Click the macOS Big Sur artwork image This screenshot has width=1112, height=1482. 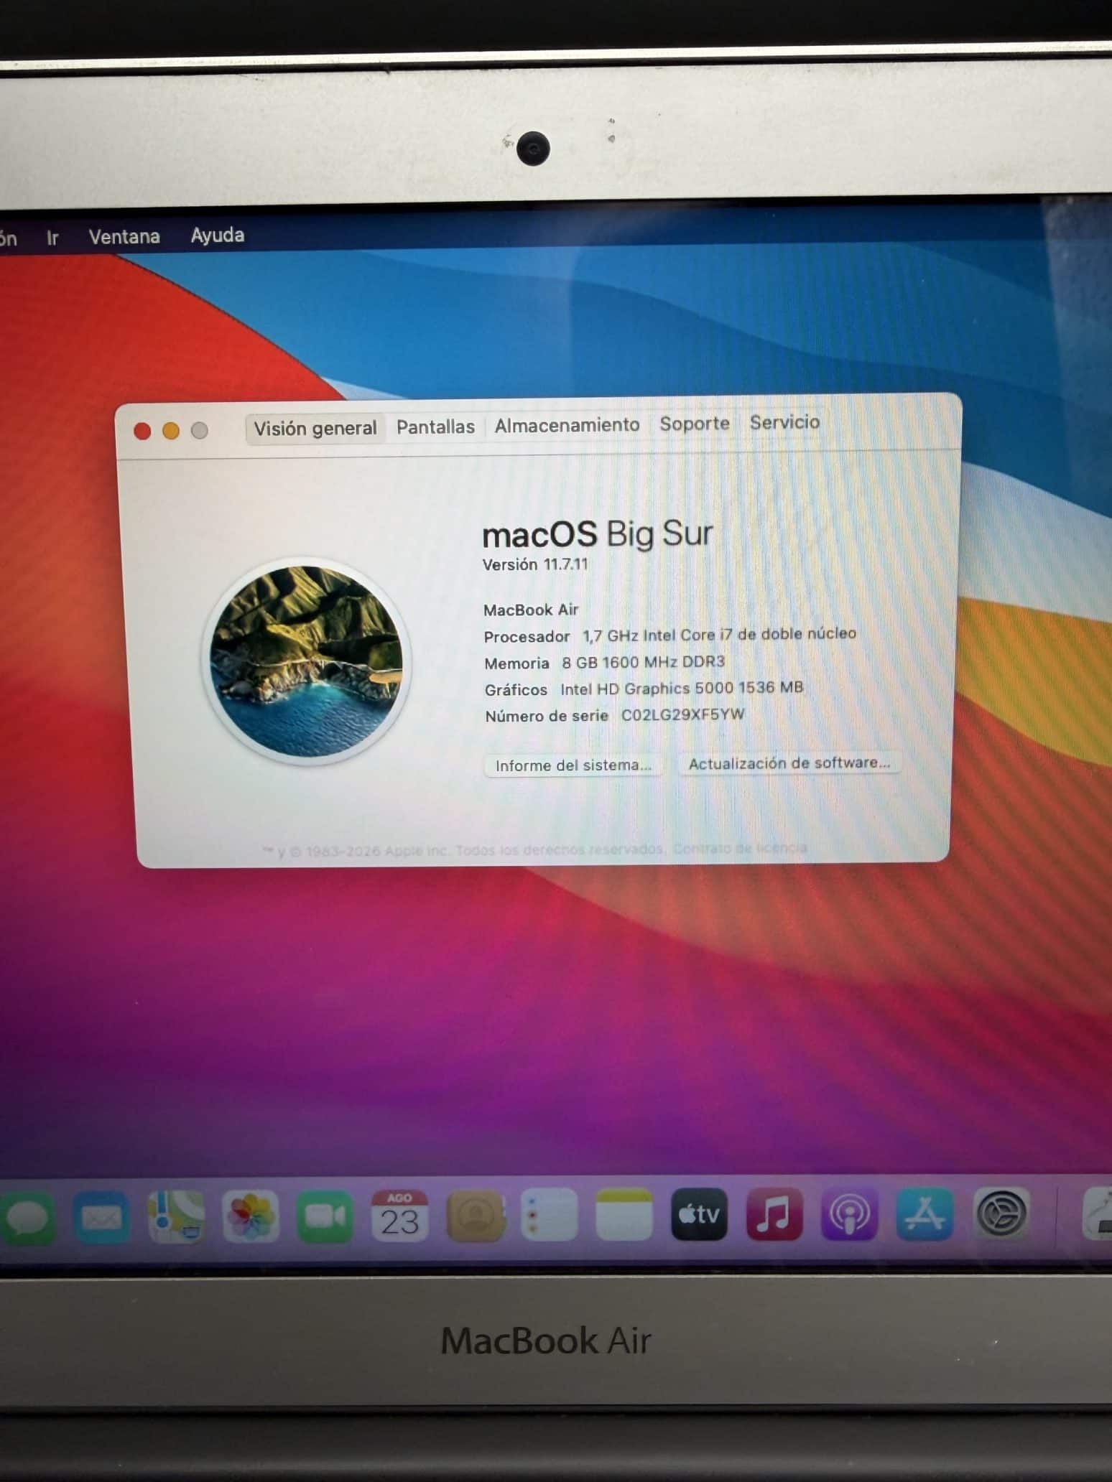coord(306,661)
